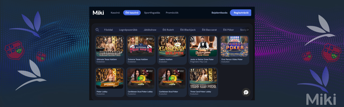This screenshot has height=107, width=344.
Task: Open the Ultimate Texas Hold'em game thumbnail
Action: pos(110,46)
